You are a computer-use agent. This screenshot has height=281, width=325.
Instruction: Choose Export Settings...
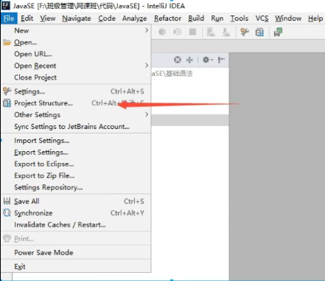[x=76, y=152]
